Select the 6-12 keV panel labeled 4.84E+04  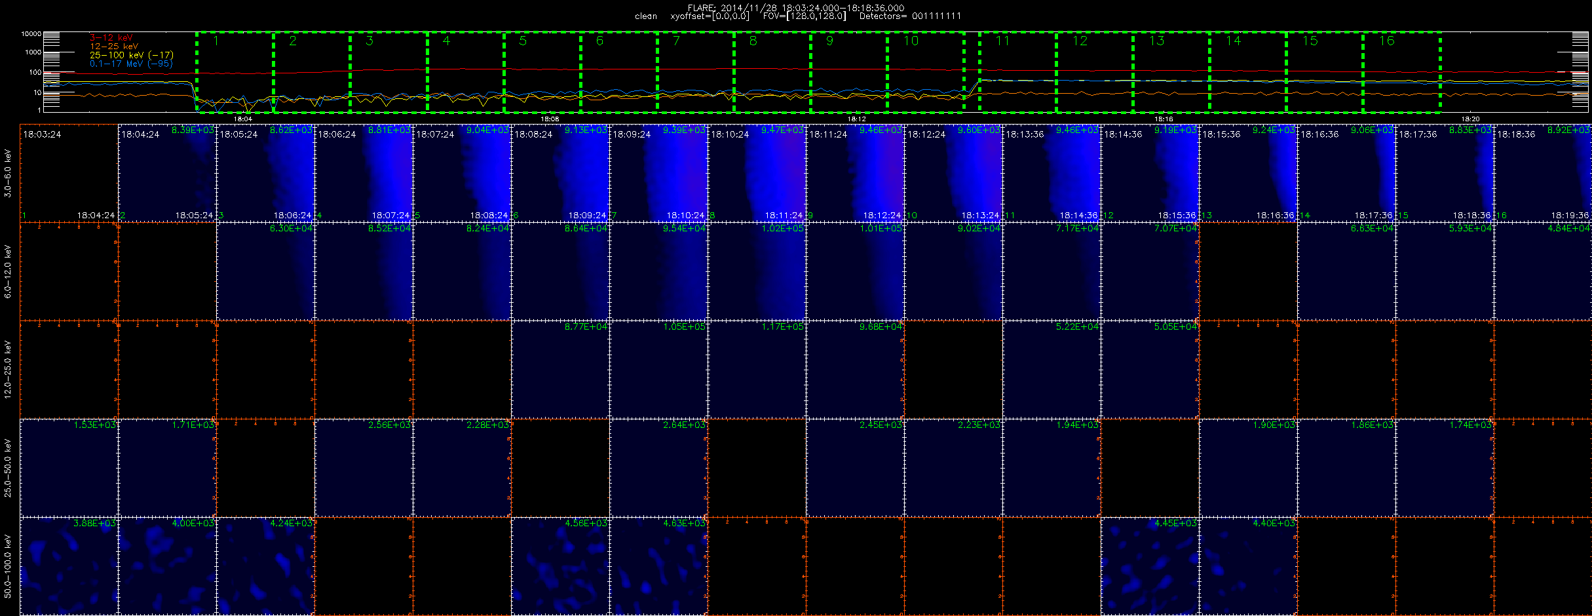point(1543,271)
